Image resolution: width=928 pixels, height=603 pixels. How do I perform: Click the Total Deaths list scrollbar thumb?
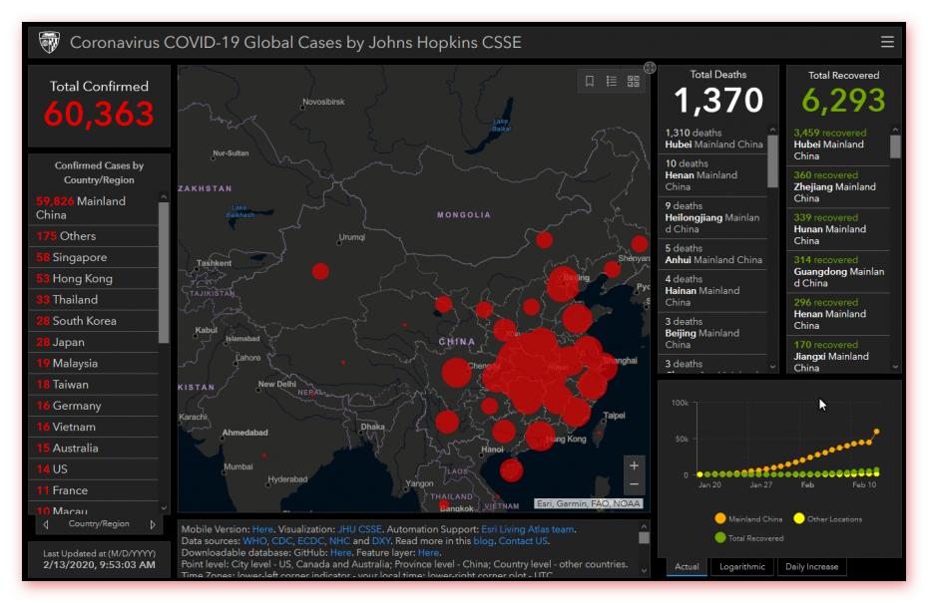click(x=772, y=161)
